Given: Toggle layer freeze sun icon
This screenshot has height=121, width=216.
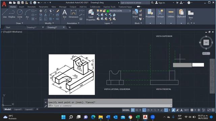Looking at the screenshot, I should pos(101,11).
